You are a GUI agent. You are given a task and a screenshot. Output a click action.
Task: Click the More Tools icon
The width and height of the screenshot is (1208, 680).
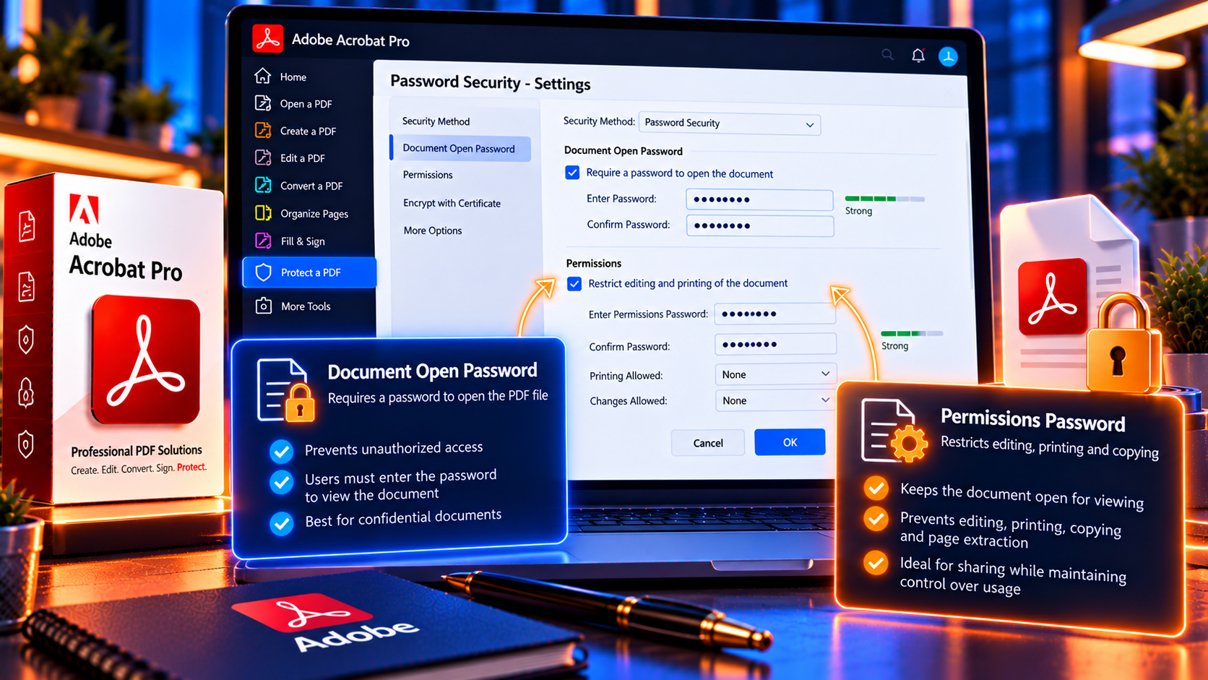[264, 306]
